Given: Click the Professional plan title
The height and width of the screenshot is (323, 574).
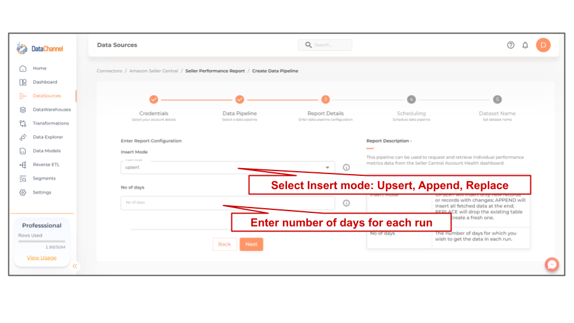Looking at the screenshot, I should point(42,226).
